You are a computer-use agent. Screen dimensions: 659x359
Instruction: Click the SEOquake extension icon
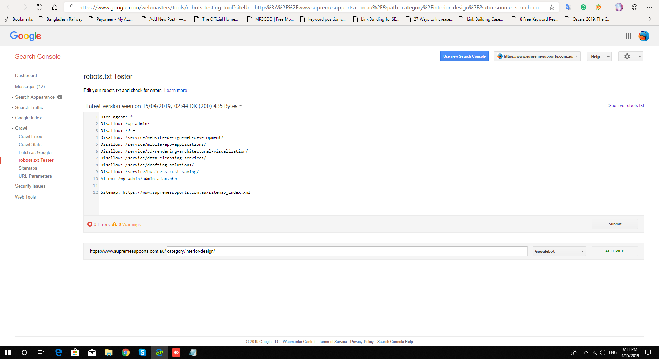click(599, 7)
